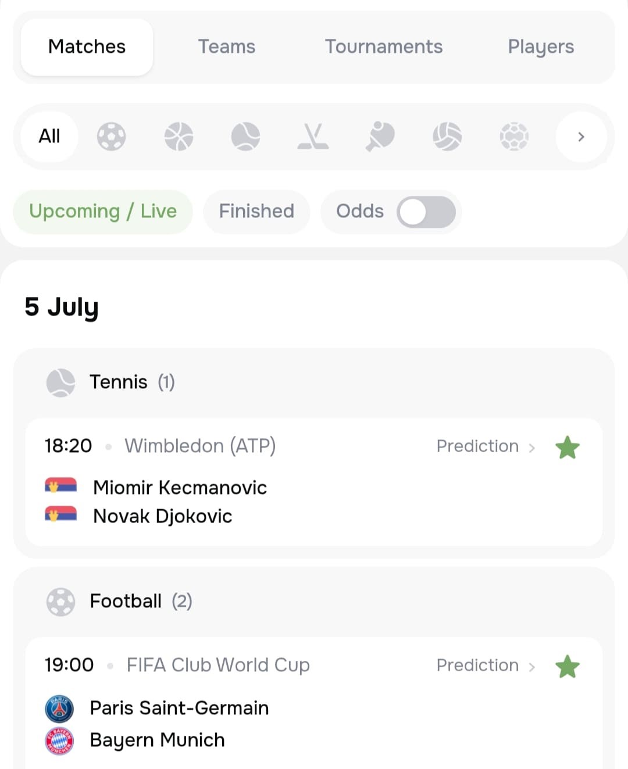Select the All sports filter
Viewport: 628px width, 769px height.
(x=49, y=137)
